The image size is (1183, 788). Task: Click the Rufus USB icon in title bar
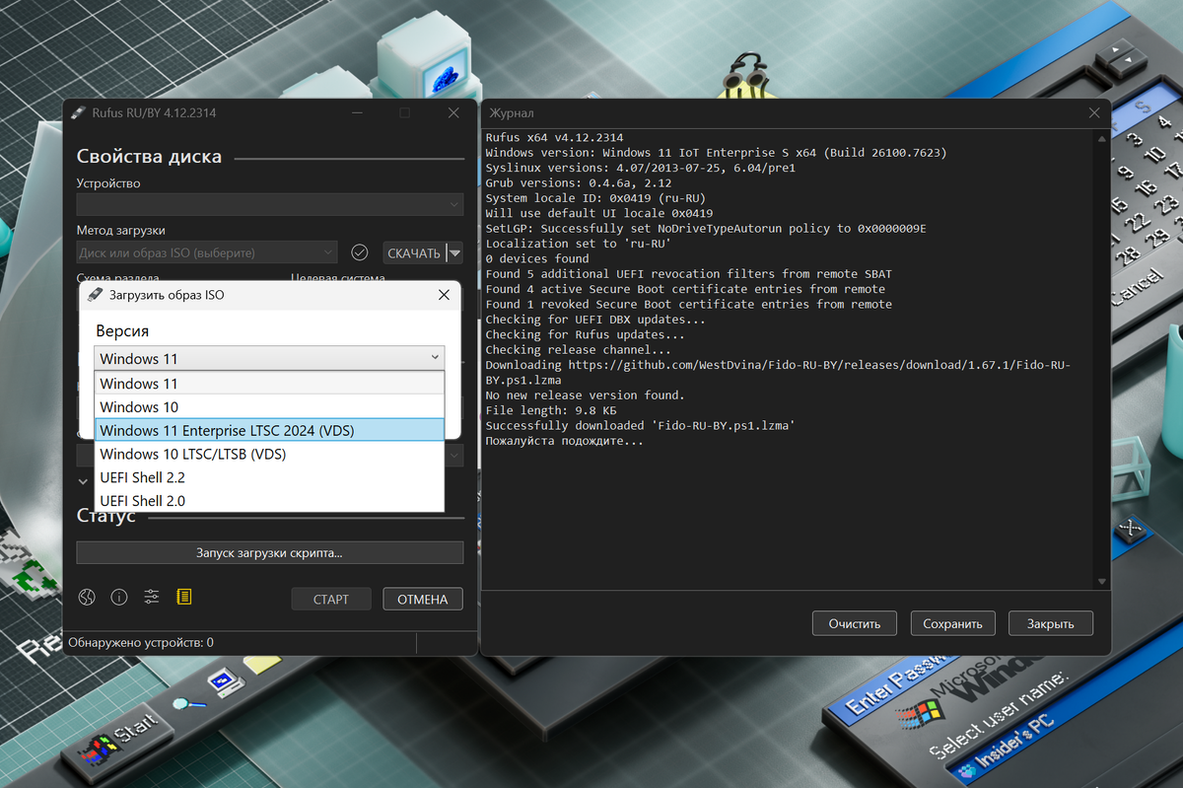(x=79, y=113)
